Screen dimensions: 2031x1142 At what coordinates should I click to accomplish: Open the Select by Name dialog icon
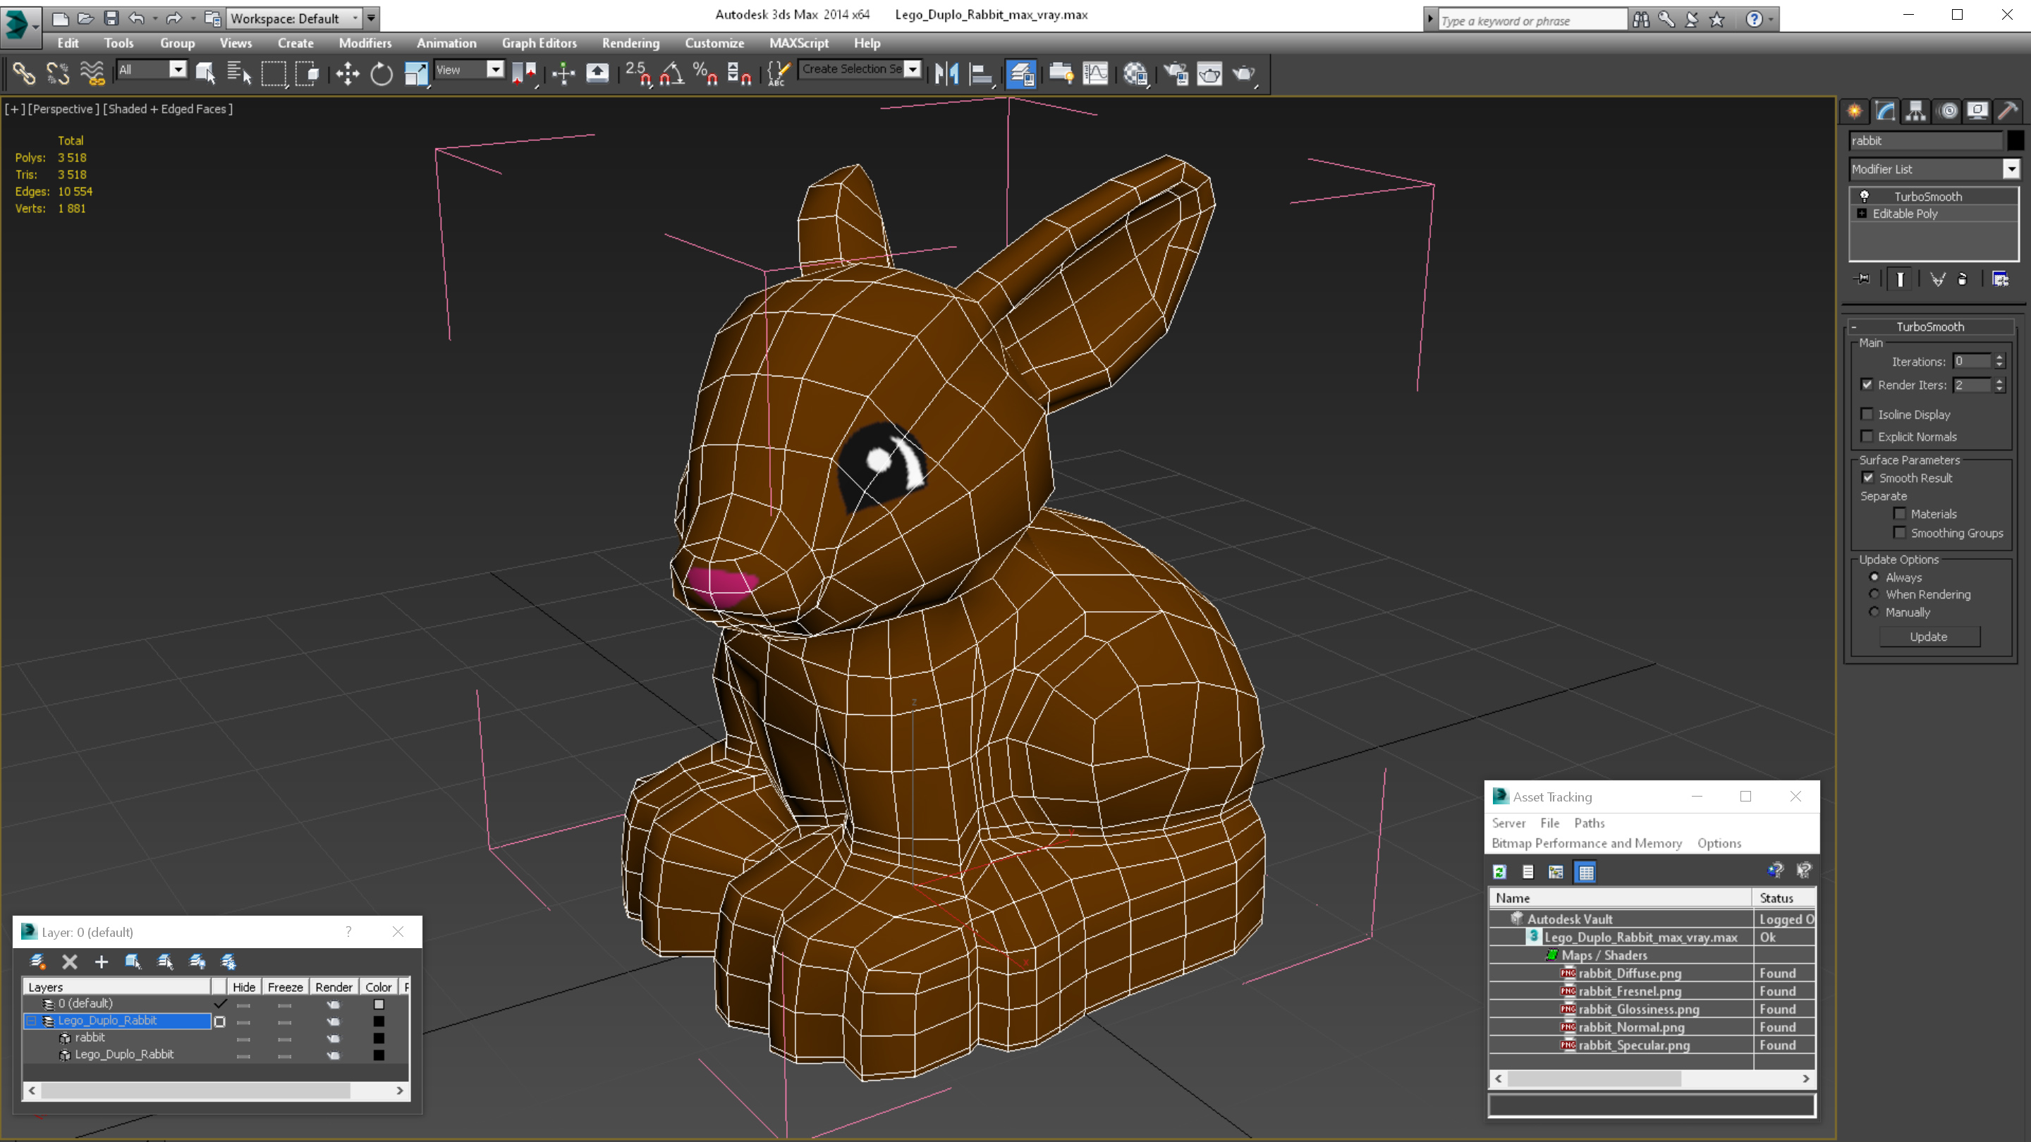[x=239, y=73]
